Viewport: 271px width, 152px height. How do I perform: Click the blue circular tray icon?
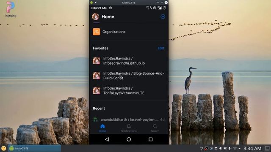click(x=211, y=148)
